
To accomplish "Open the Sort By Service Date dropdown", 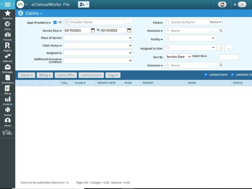I will (178, 57).
